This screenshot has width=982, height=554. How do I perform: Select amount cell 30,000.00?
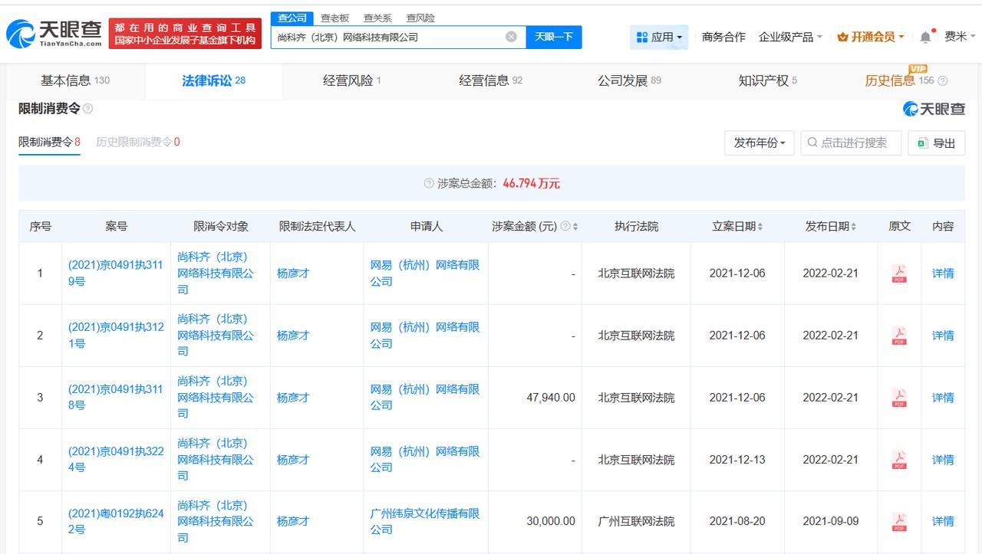pos(551,521)
